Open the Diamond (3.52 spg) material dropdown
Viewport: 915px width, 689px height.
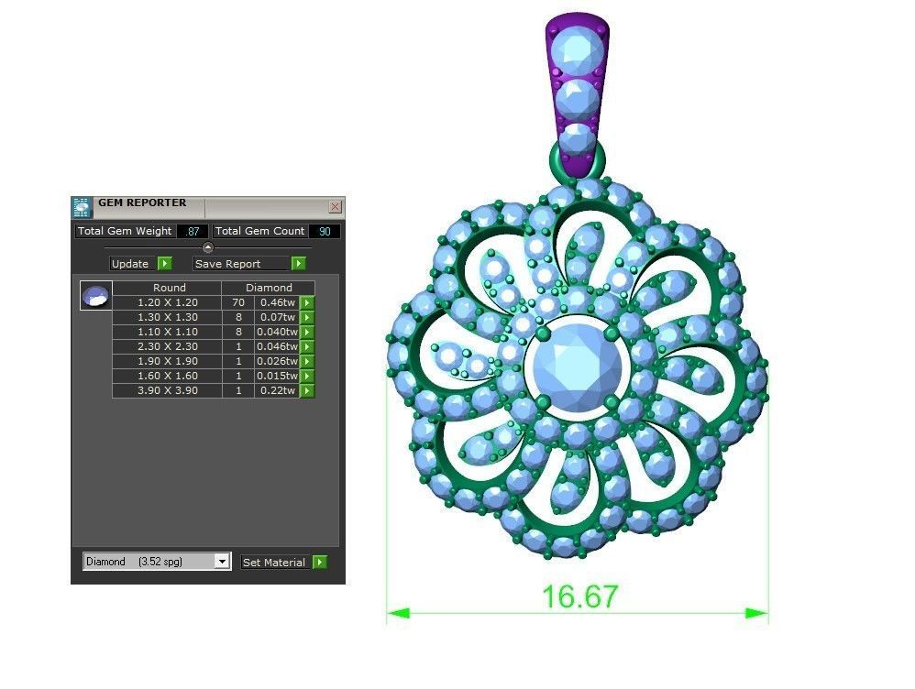[x=222, y=562]
